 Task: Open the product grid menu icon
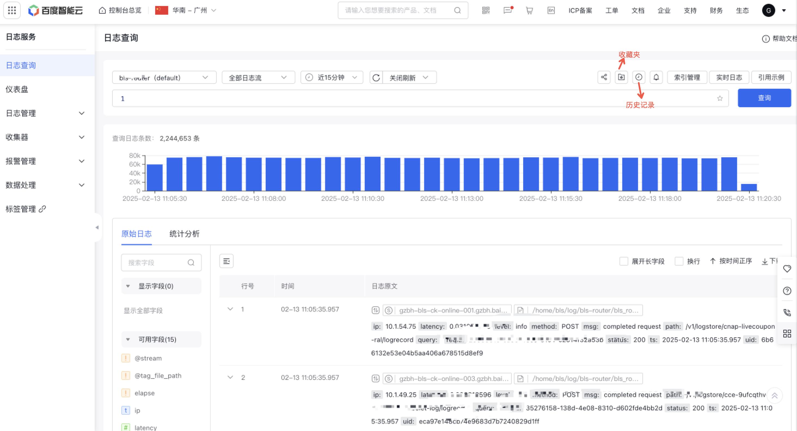coord(12,10)
